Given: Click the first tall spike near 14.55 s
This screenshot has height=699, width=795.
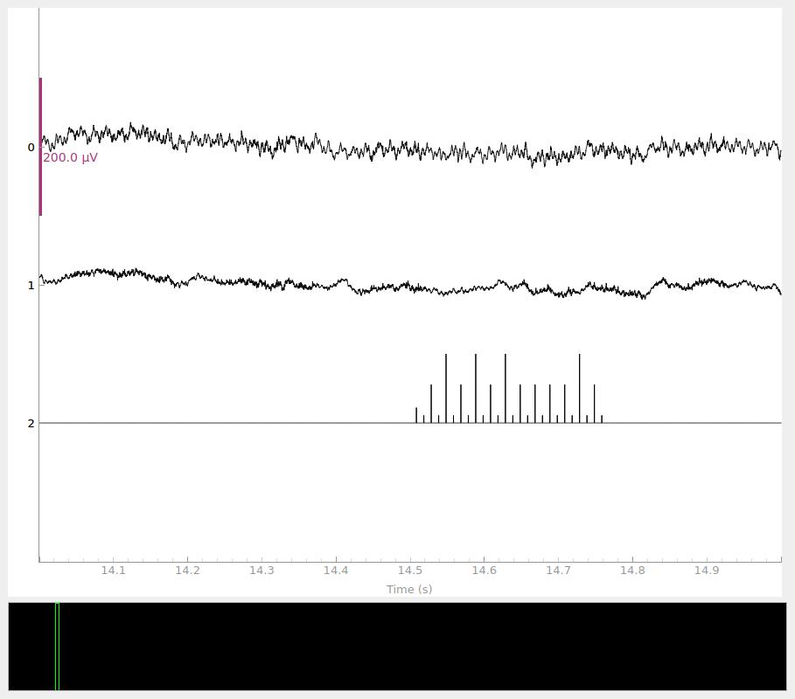Looking at the screenshot, I should click(x=446, y=384).
